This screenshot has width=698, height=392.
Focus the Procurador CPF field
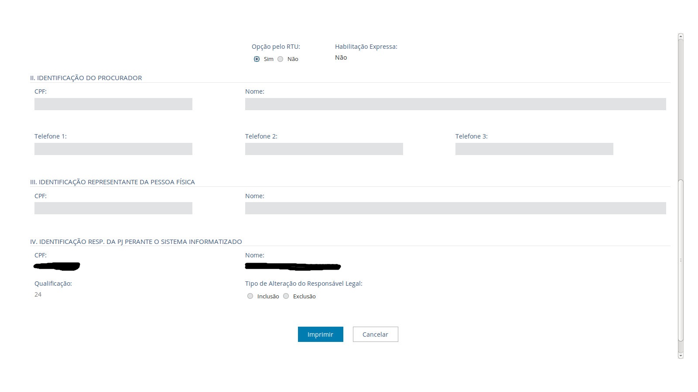113,104
